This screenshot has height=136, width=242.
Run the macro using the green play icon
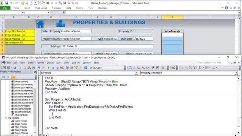49,68
